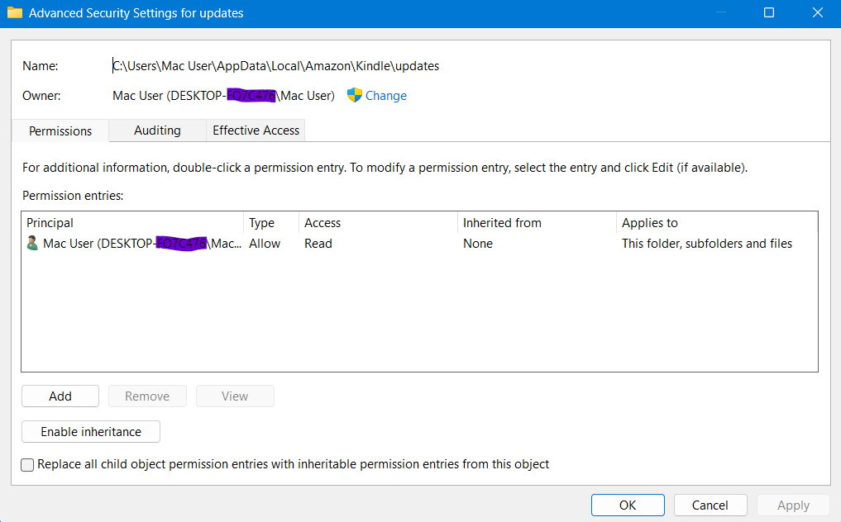
Task: Close the Advanced Security Settings dialog
Action: [x=818, y=13]
